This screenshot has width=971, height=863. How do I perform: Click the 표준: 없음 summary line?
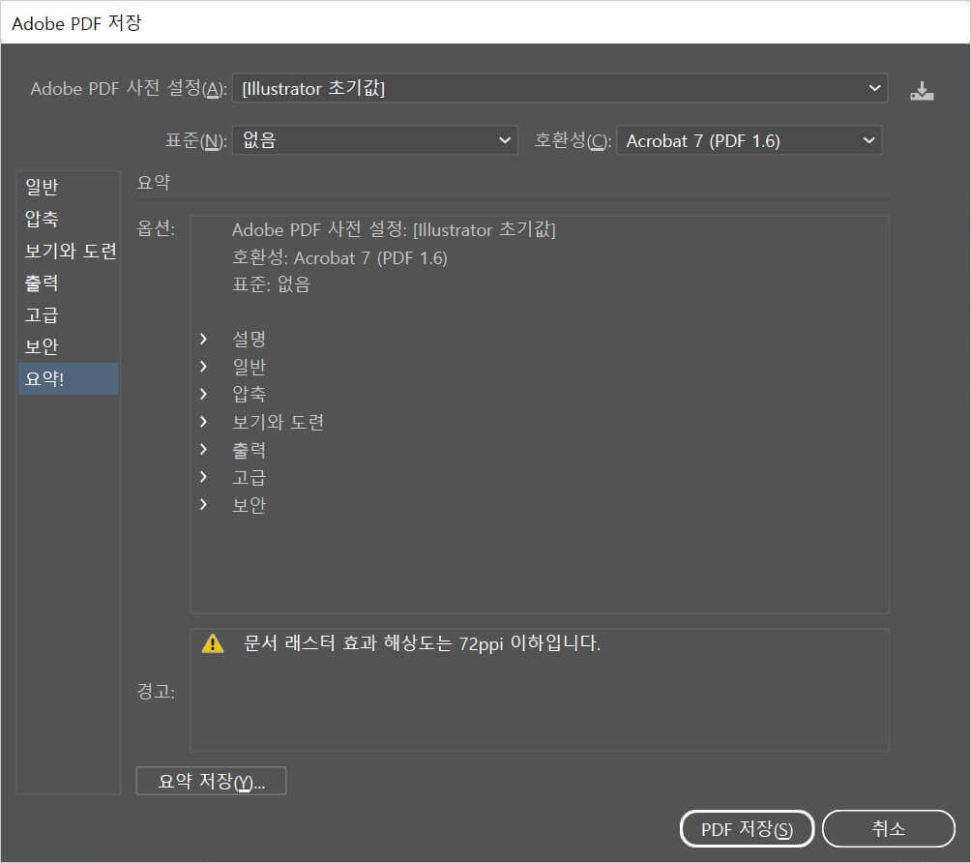pos(271,284)
